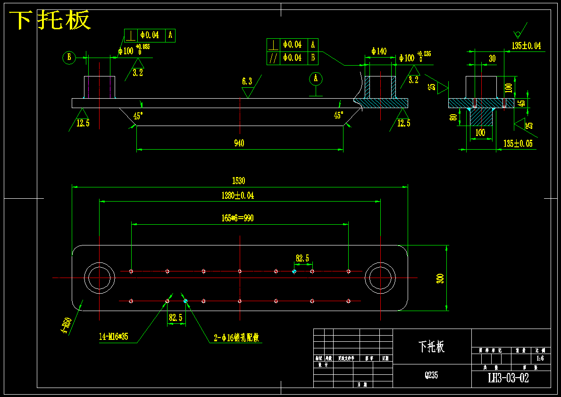
Task: Click the 3.2 roughness under left φ100
Action: pyautogui.click(x=138, y=73)
